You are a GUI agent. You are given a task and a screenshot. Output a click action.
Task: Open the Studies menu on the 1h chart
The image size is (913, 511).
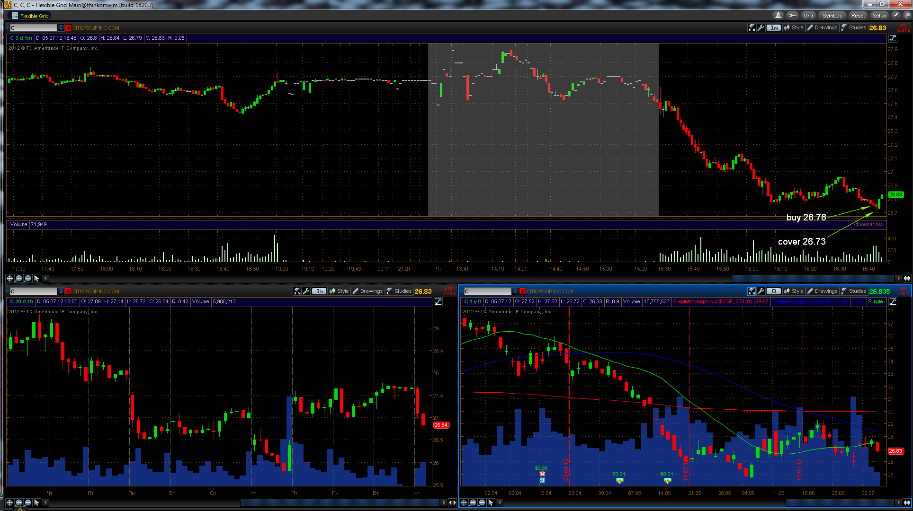click(x=399, y=291)
